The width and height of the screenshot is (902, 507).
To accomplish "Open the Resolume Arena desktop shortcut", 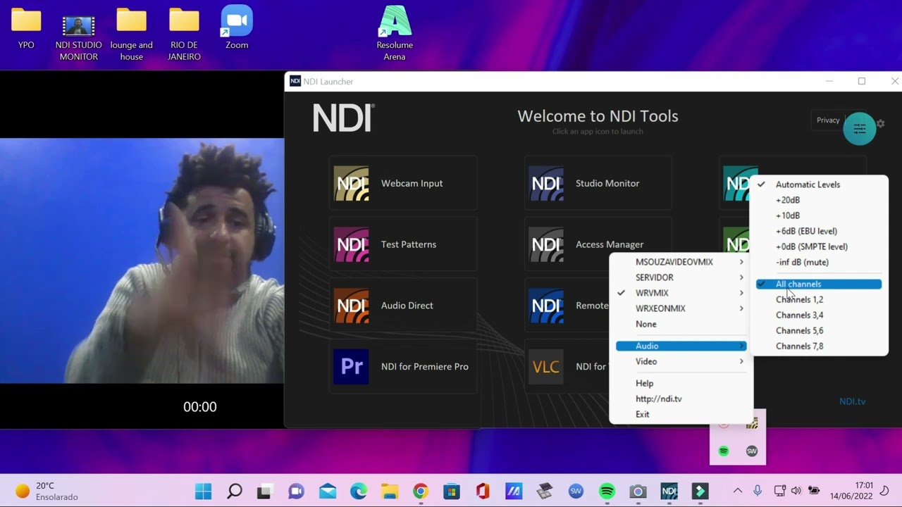I will [395, 33].
